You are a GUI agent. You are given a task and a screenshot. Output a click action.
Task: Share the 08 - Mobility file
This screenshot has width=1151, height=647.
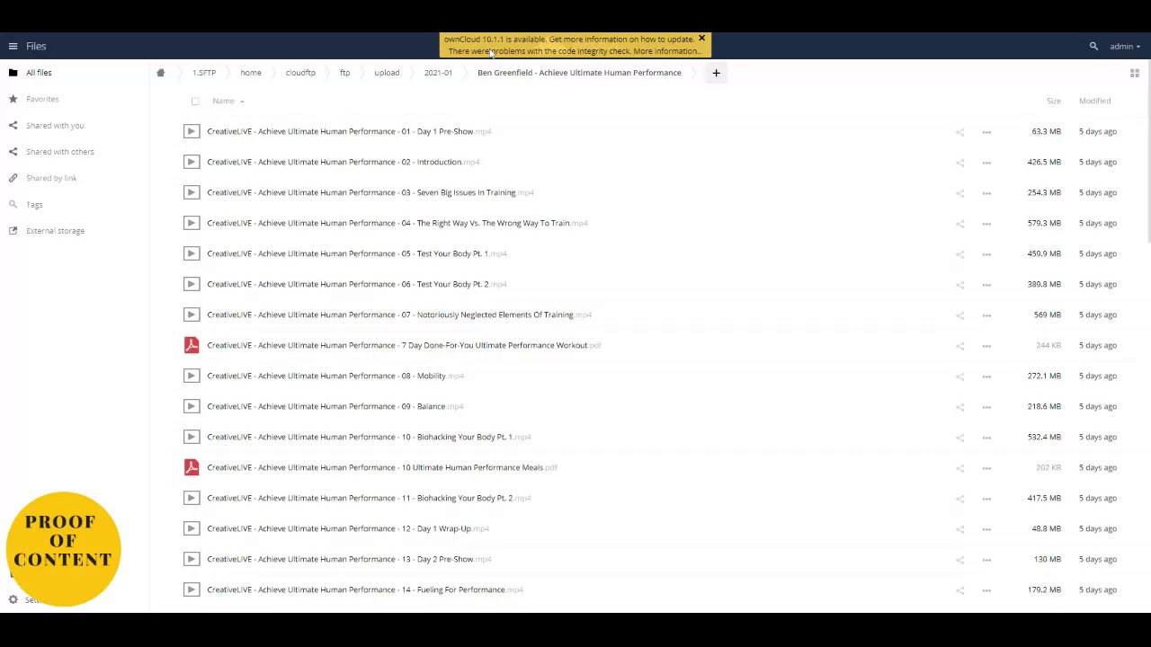(959, 376)
